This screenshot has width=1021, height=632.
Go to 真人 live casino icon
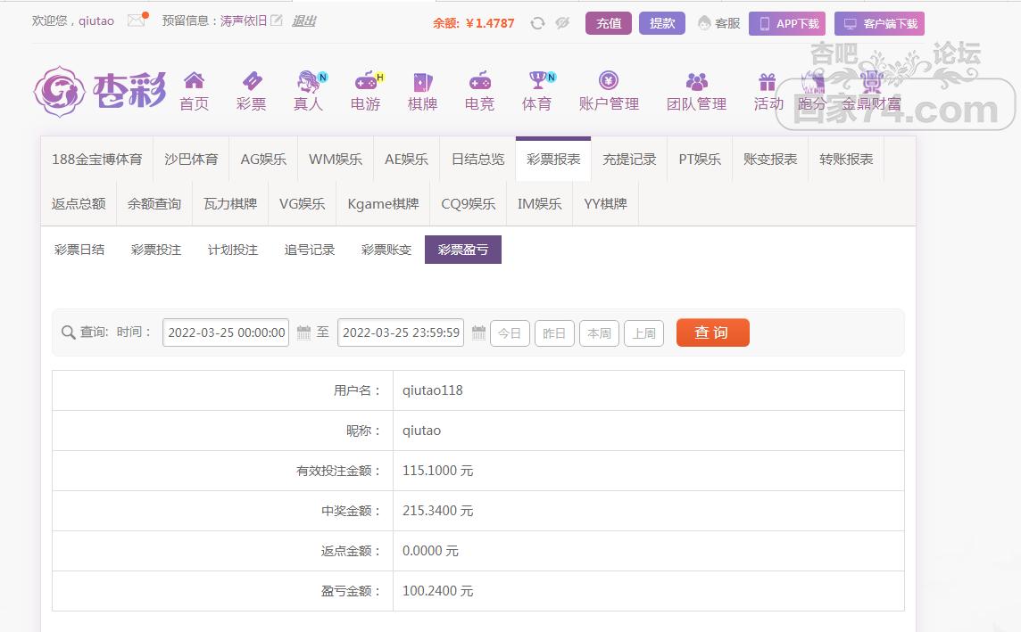pyautogui.click(x=309, y=81)
